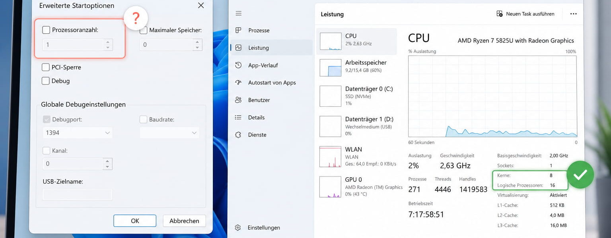Screen dimensions: 611x238
Task: Open the Baudrate dropdown list
Action: pyautogui.click(x=169, y=132)
